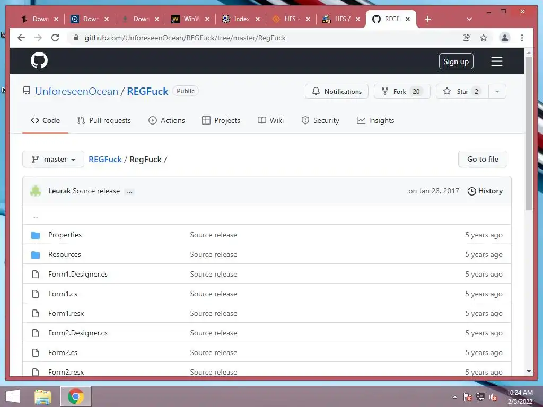Close the REGF browser tab

click(x=408, y=19)
